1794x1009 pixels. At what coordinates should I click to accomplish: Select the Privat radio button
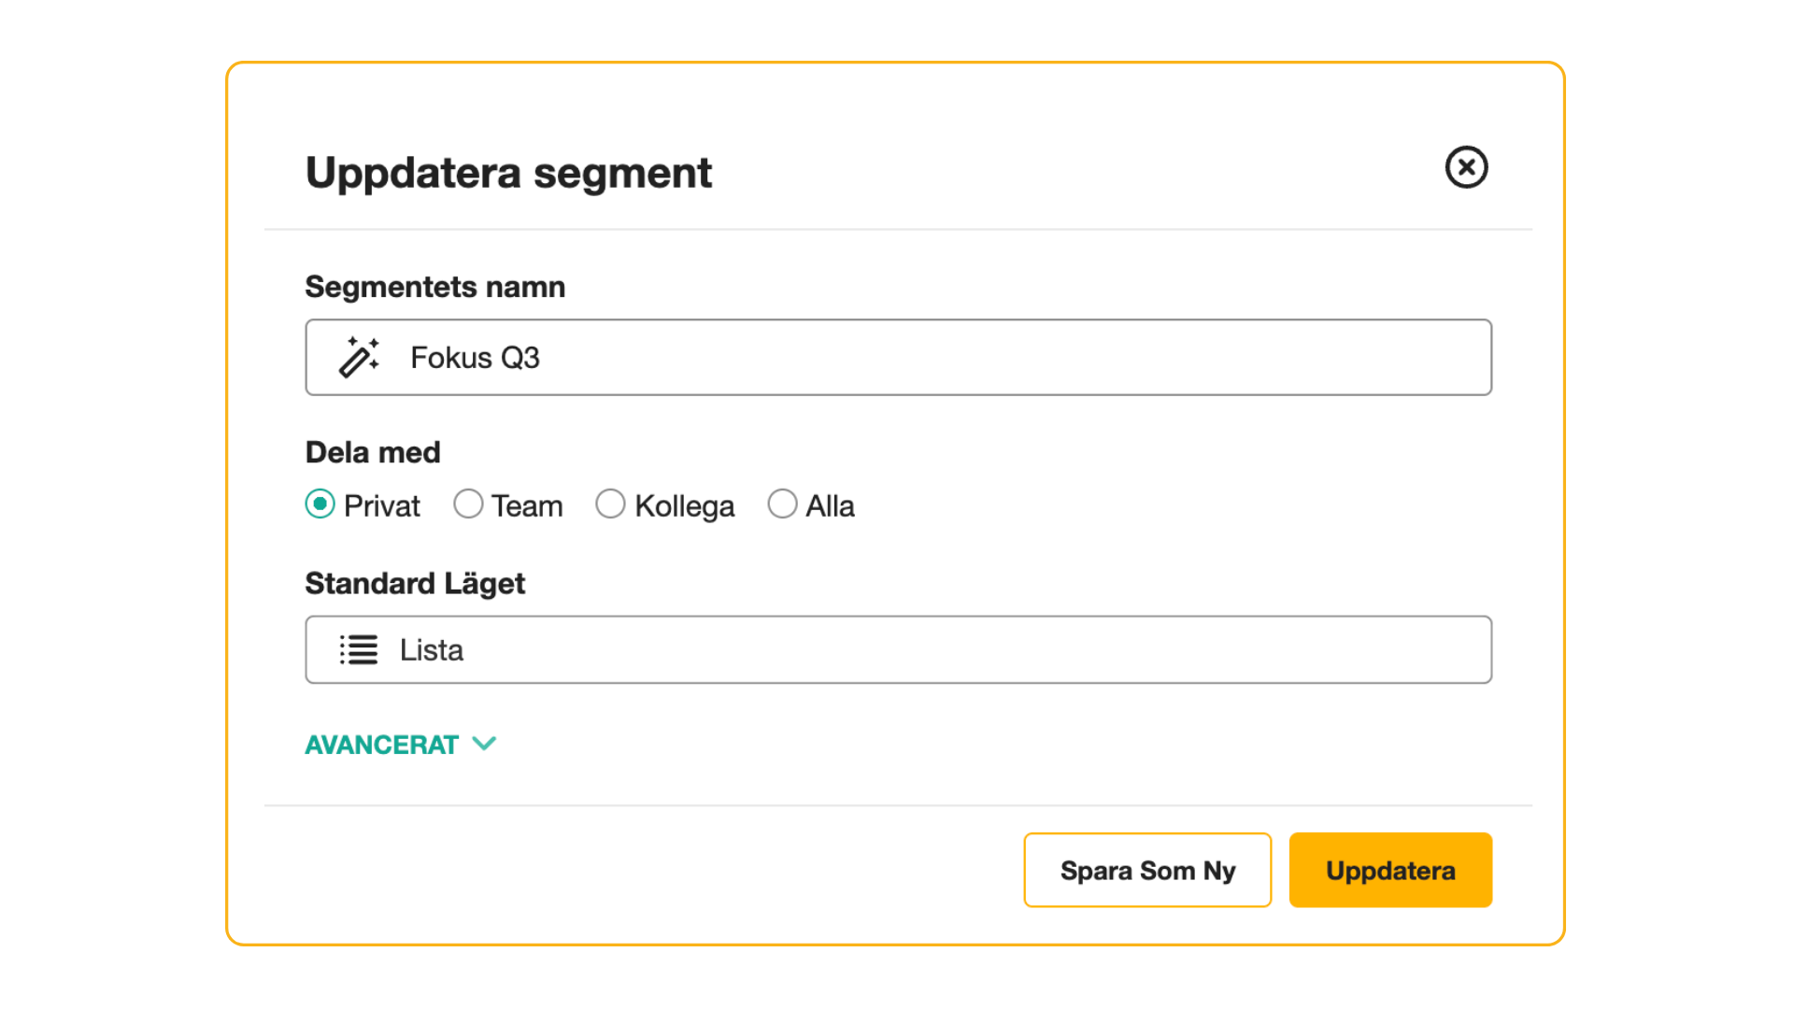[320, 504]
